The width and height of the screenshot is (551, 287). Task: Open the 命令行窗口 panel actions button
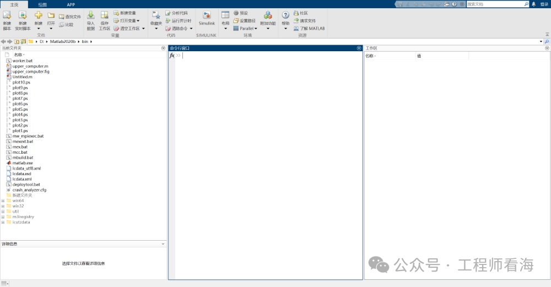click(359, 48)
